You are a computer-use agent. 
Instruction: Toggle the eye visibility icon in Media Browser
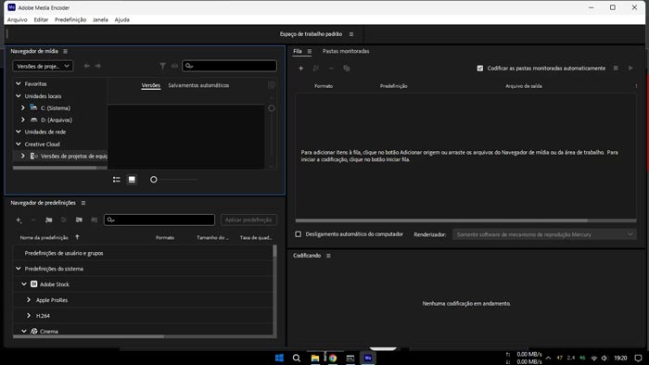coord(174,66)
